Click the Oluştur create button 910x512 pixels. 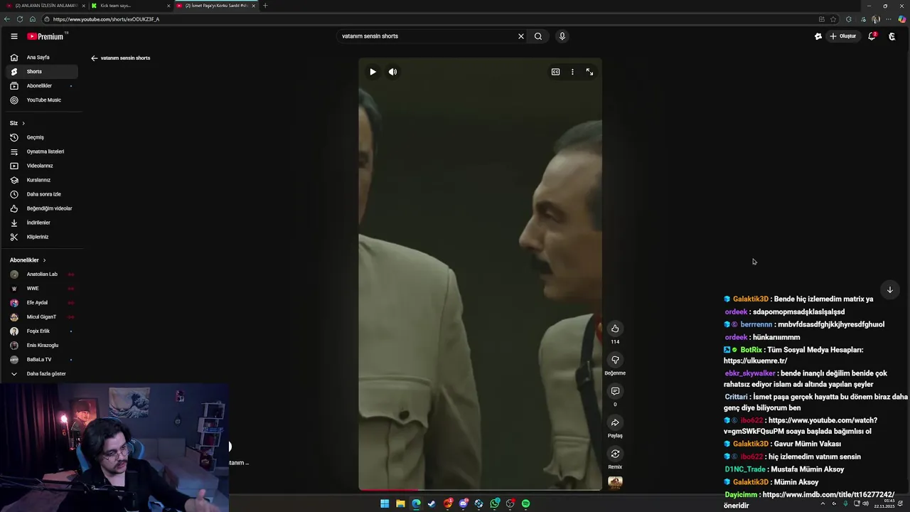click(843, 36)
